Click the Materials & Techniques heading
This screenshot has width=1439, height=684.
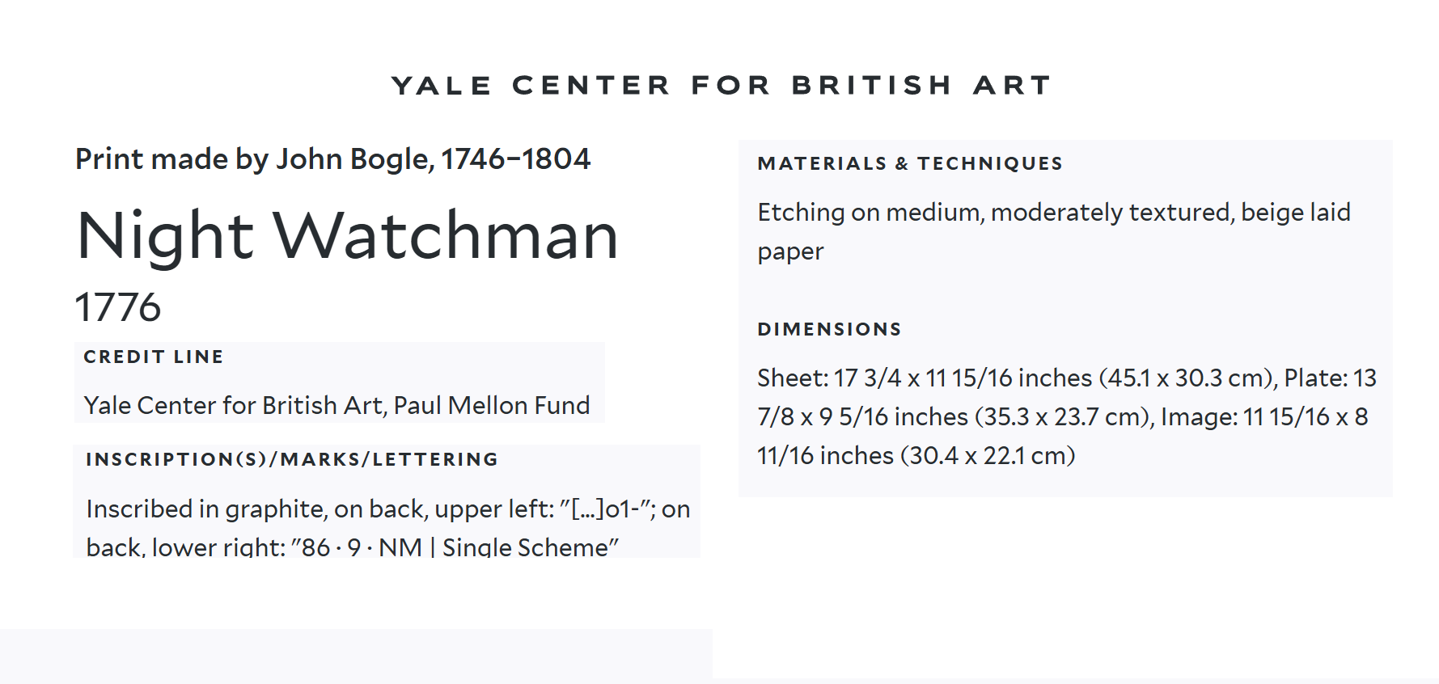pos(910,163)
